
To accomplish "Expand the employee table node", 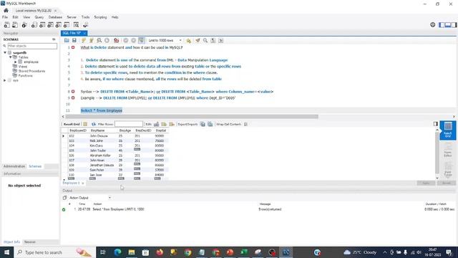I will pyautogui.click(x=16, y=62).
